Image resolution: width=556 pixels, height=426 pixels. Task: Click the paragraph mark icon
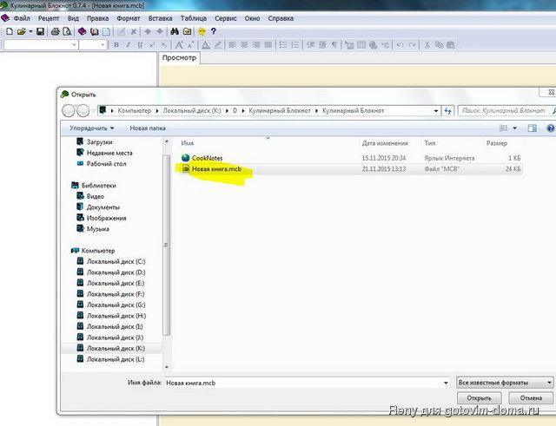334,44
